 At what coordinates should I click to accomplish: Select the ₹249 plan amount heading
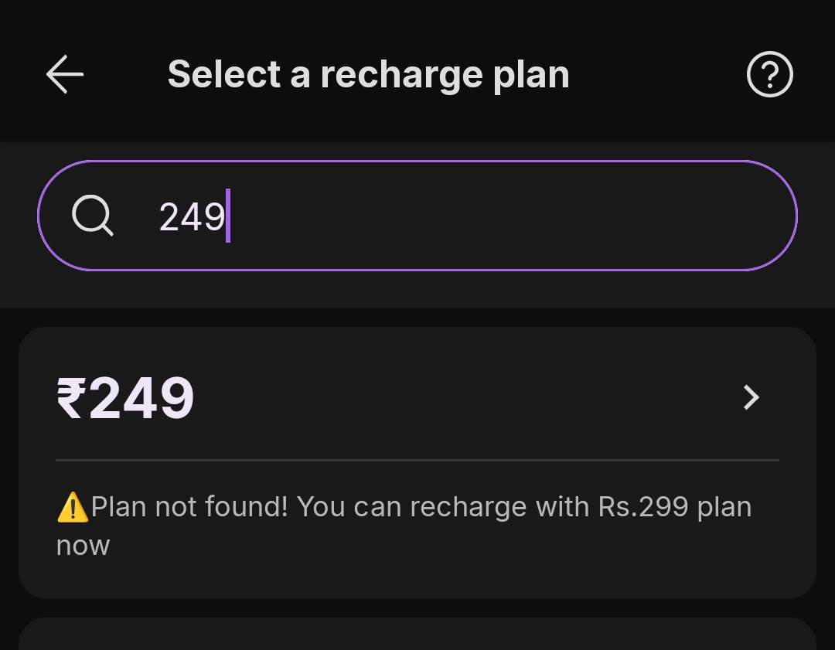pyautogui.click(x=125, y=398)
